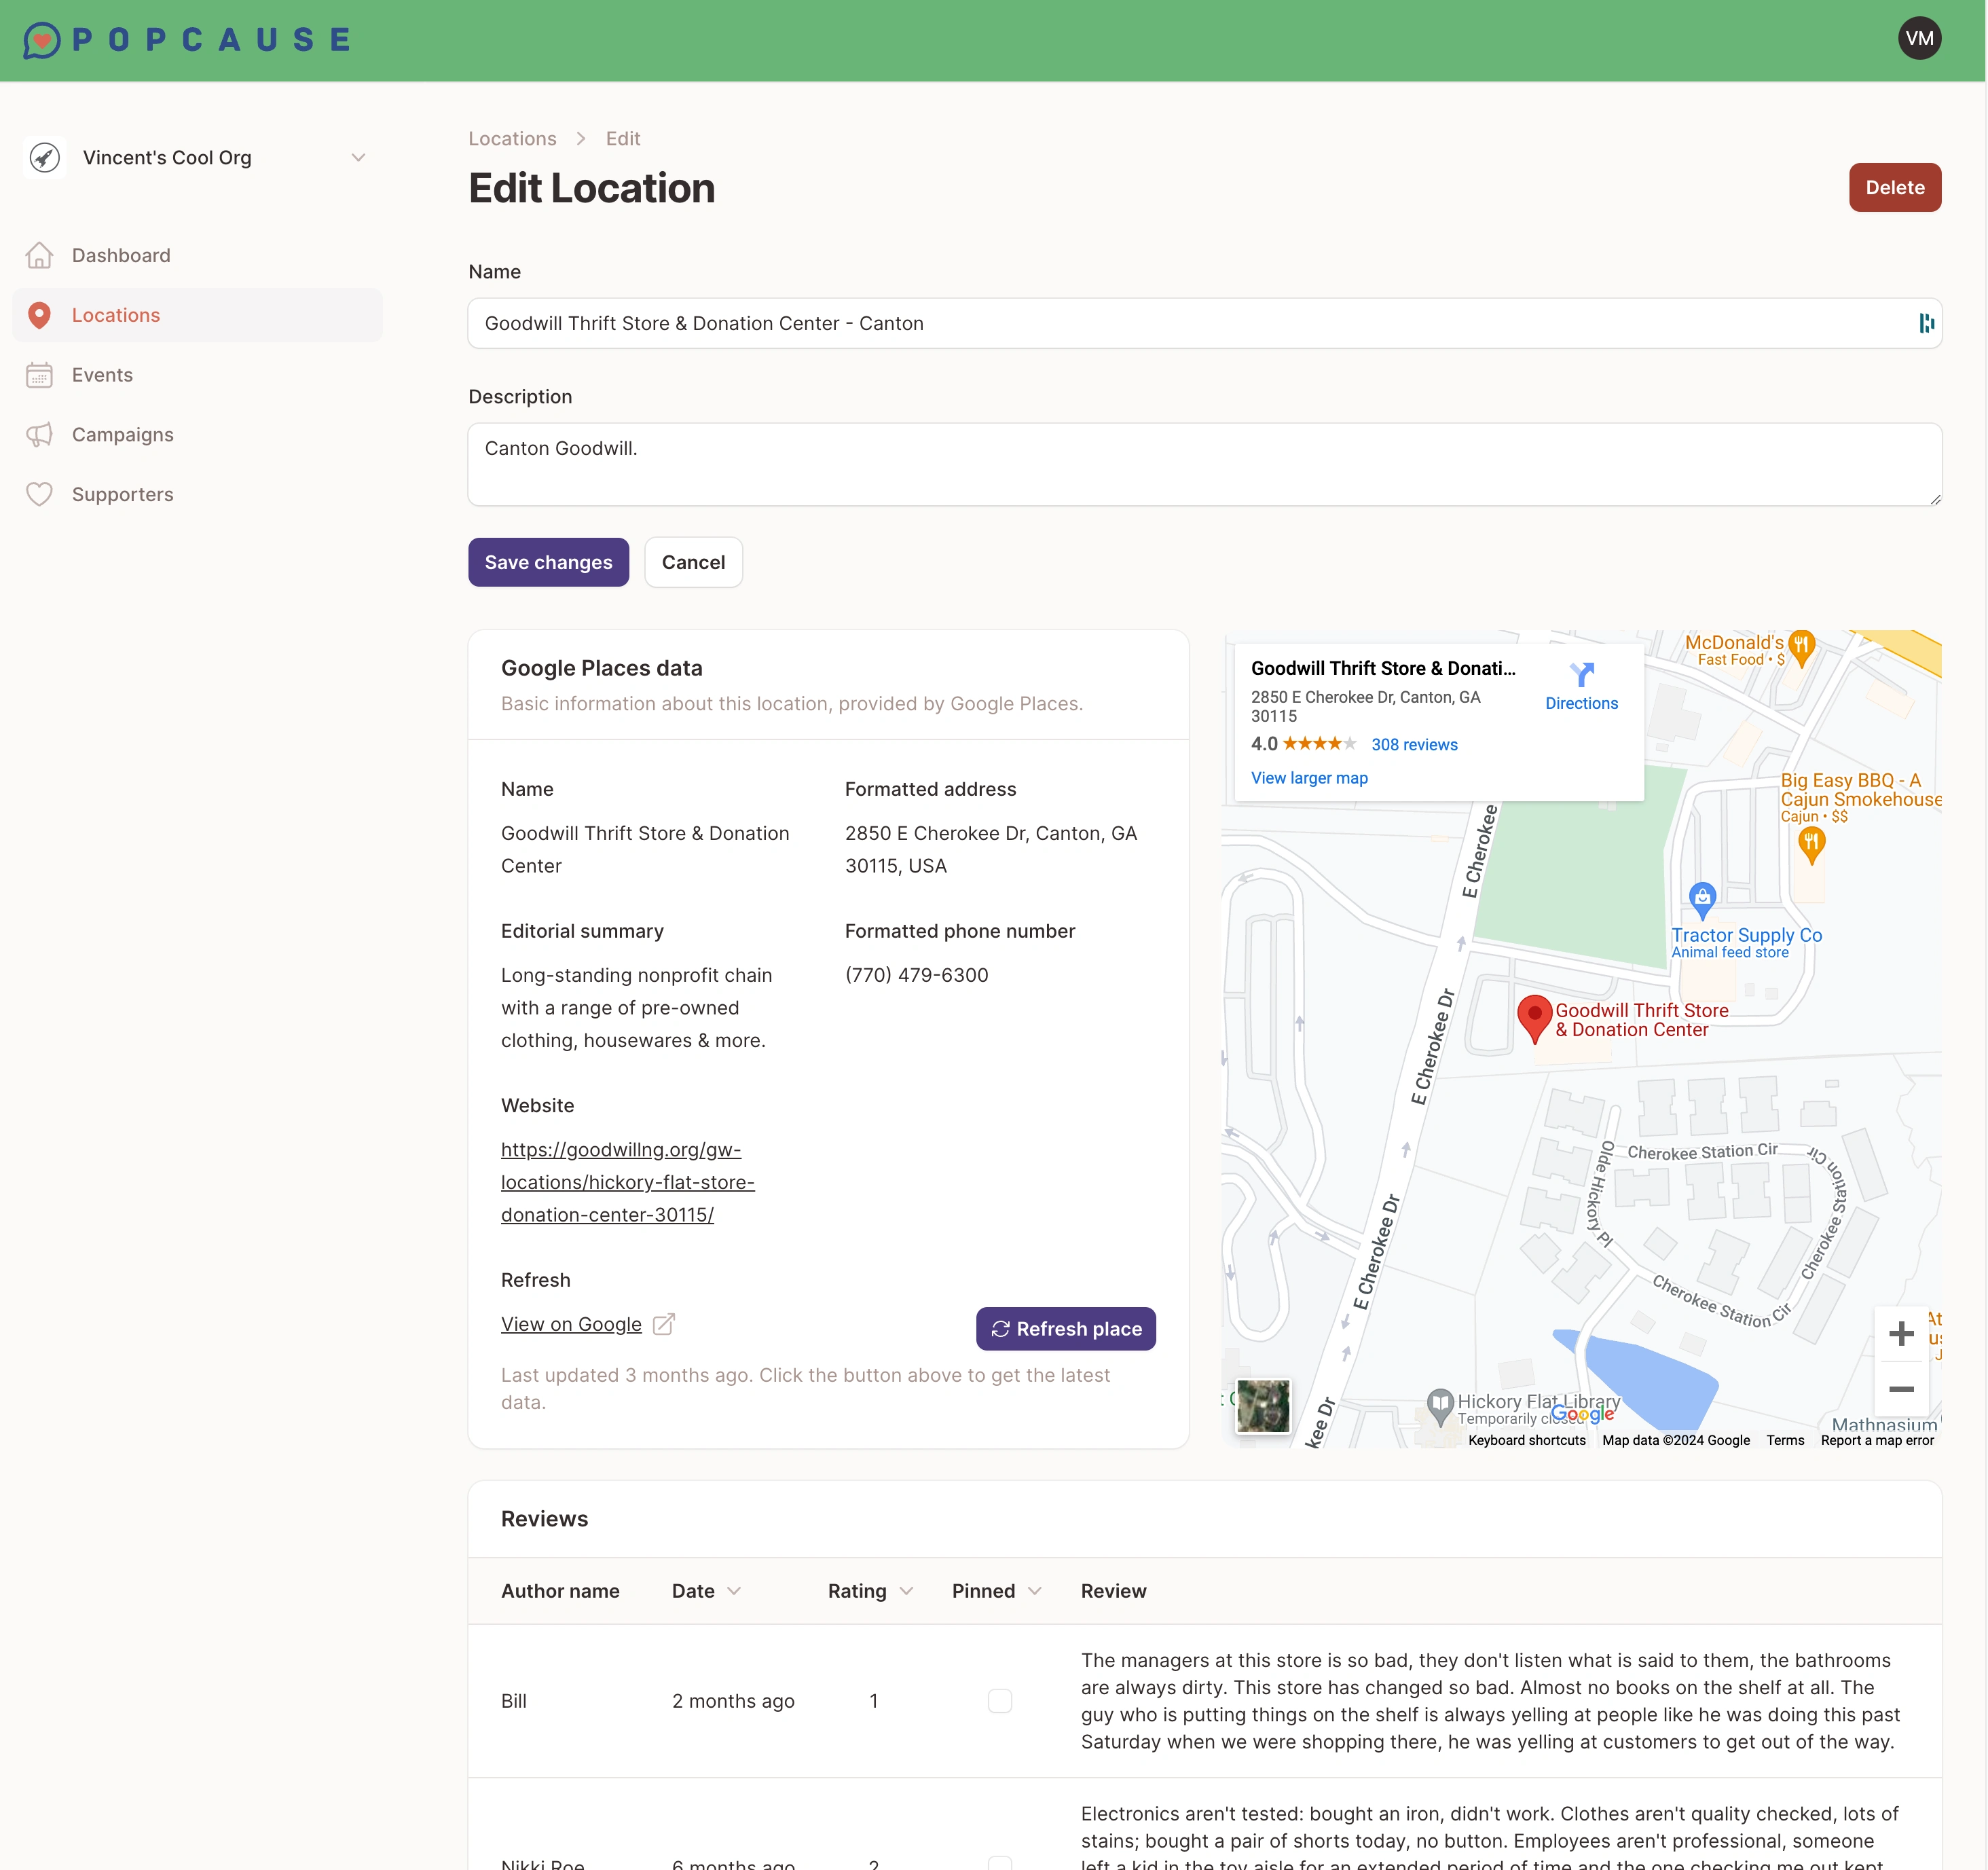
Task: Open the View larger map link
Action: click(1308, 779)
